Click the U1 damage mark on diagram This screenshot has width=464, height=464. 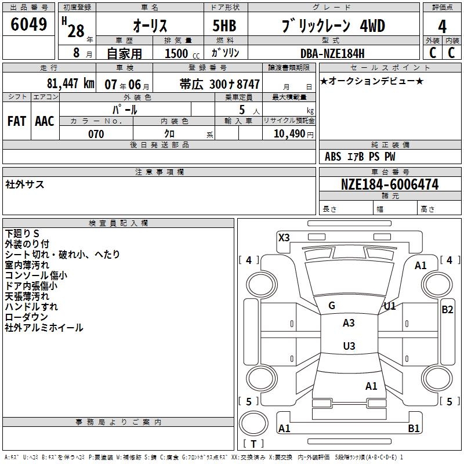click(390, 306)
